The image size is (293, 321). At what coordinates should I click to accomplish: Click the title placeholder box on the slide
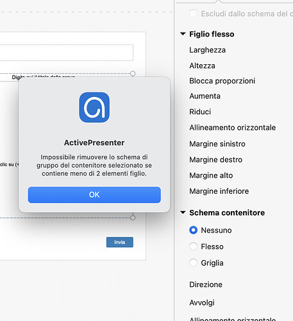click(67, 53)
